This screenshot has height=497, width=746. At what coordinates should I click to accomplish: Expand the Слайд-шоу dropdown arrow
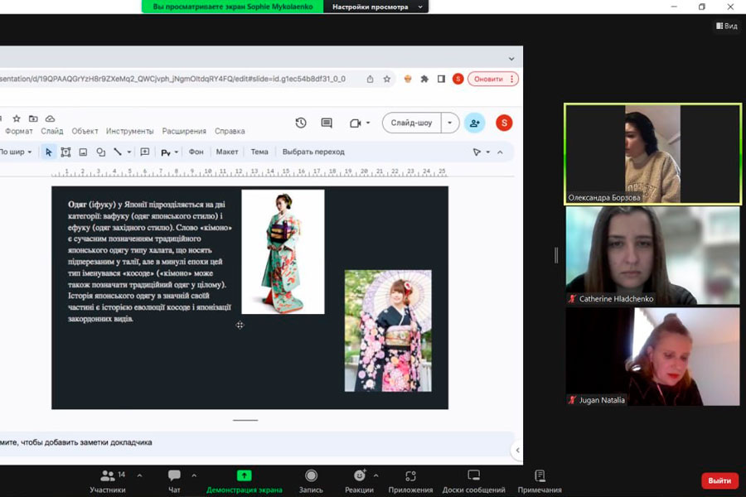pyautogui.click(x=450, y=123)
